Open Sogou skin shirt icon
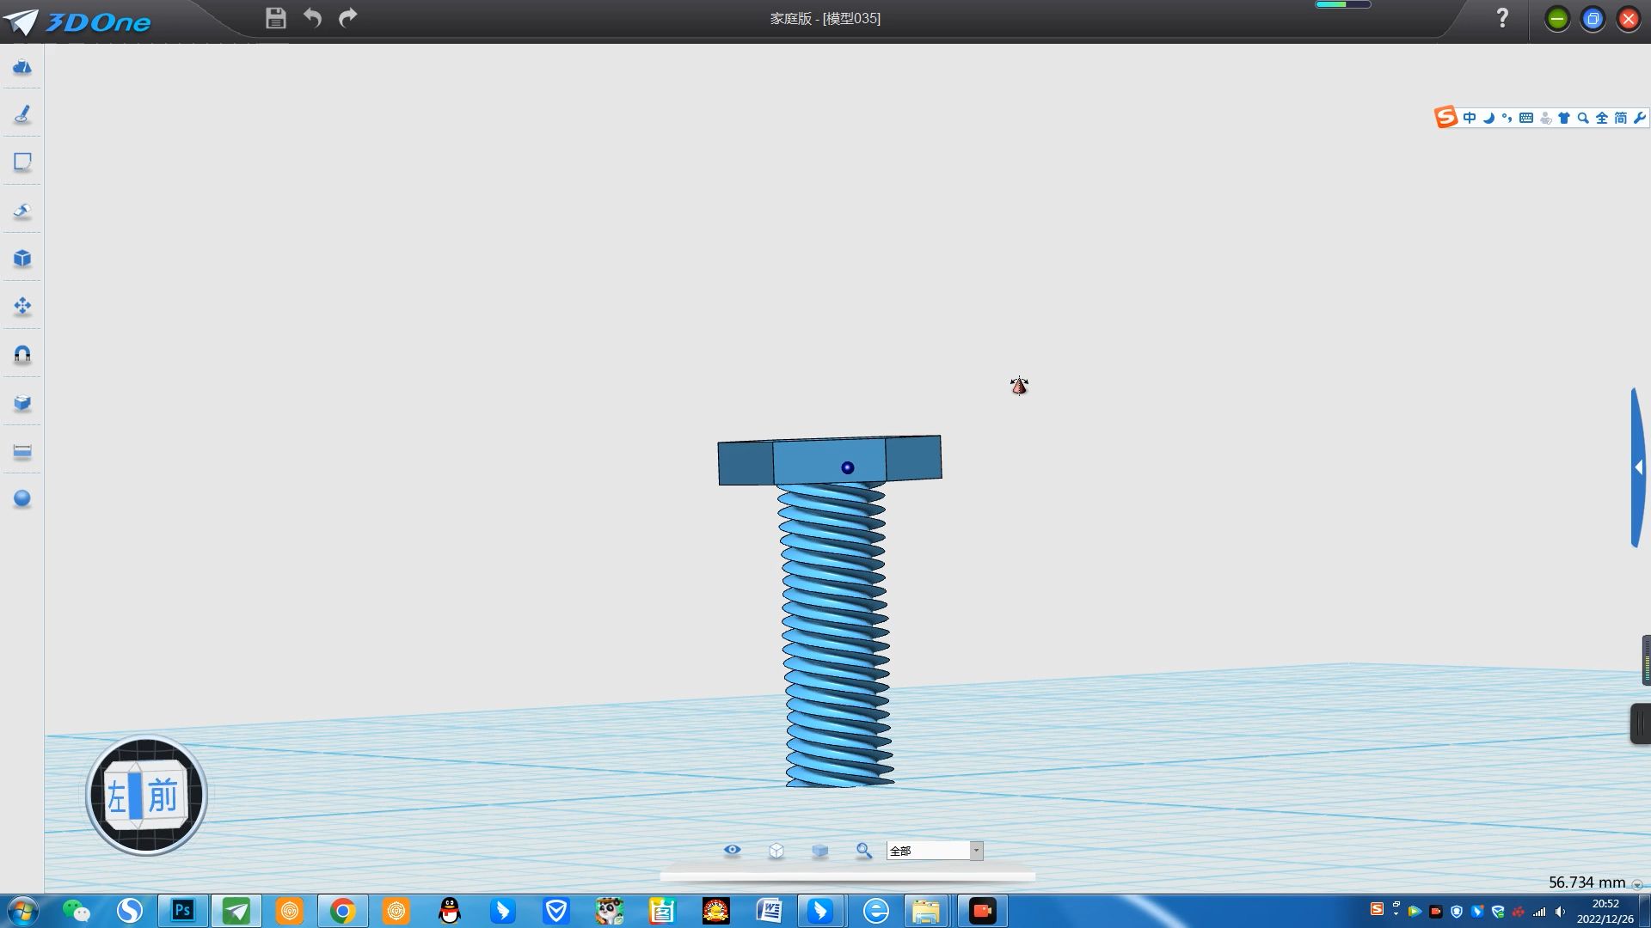The width and height of the screenshot is (1651, 928). (1564, 118)
